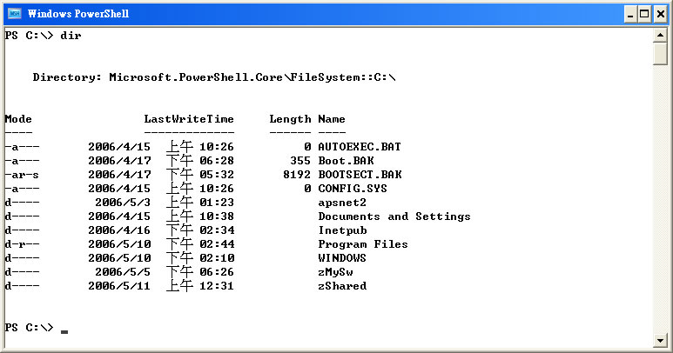Click the Documents and Settings directory name
The image size is (673, 353).
click(394, 216)
